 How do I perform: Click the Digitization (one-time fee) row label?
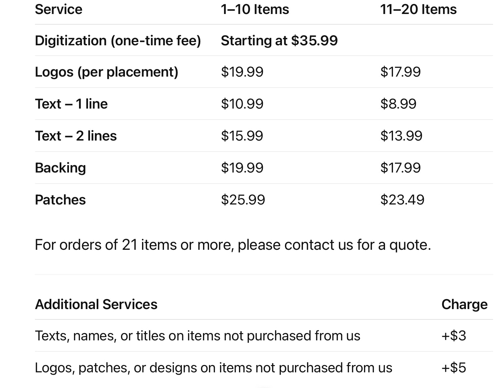[118, 41]
